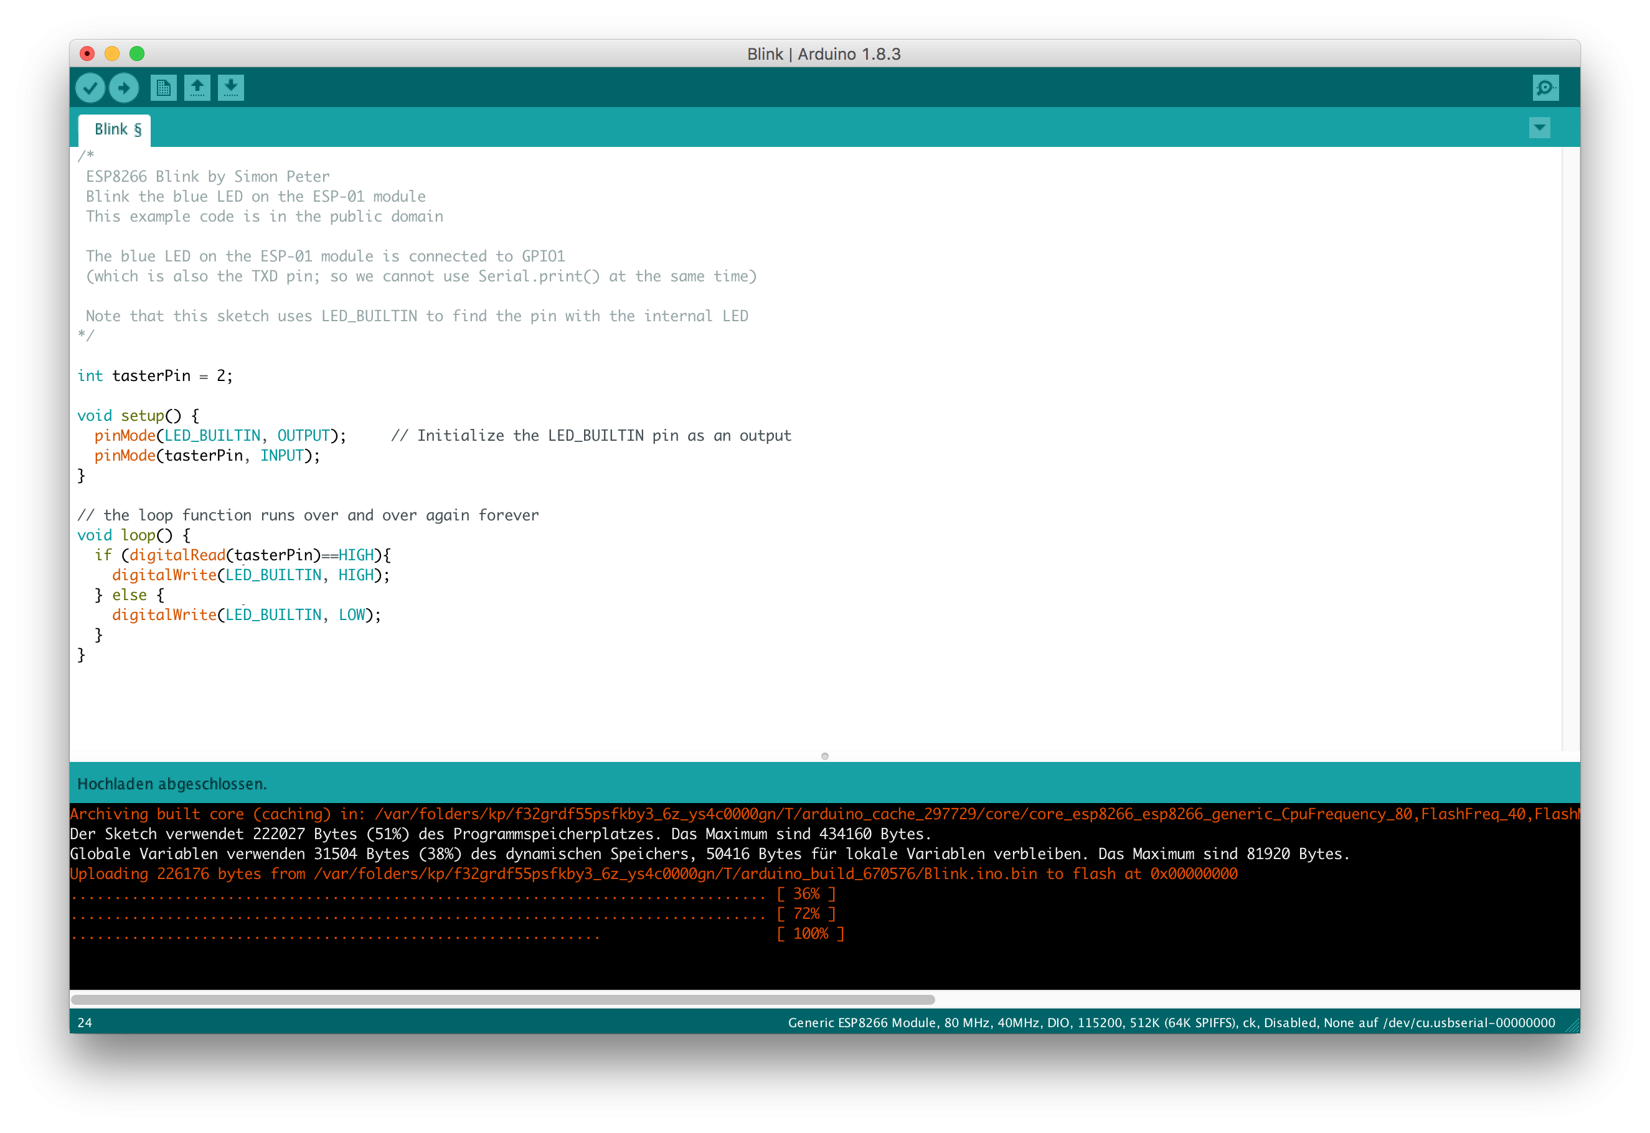Screen dimensions: 1650x1133
Task: Zoom the window using green button
Action: pyautogui.click(x=137, y=54)
